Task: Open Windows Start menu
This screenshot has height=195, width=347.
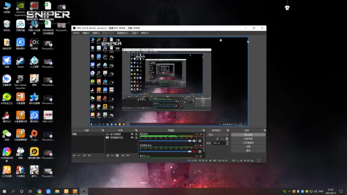Action: [x=4, y=191]
